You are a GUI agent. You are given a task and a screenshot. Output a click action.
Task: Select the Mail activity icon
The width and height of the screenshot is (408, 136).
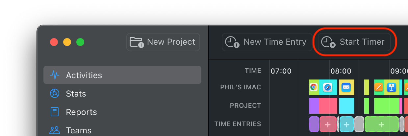pyautogui.click(x=346, y=87)
